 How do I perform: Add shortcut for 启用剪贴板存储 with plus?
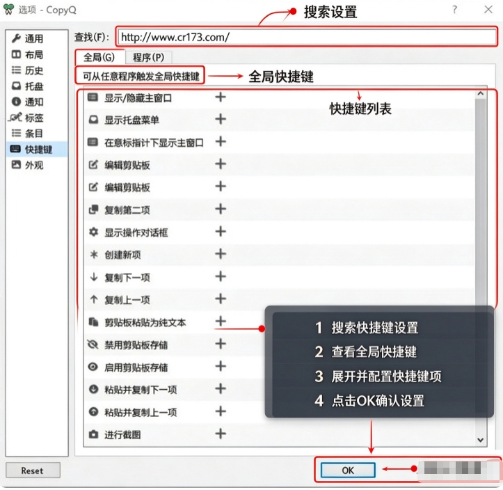point(221,366)
